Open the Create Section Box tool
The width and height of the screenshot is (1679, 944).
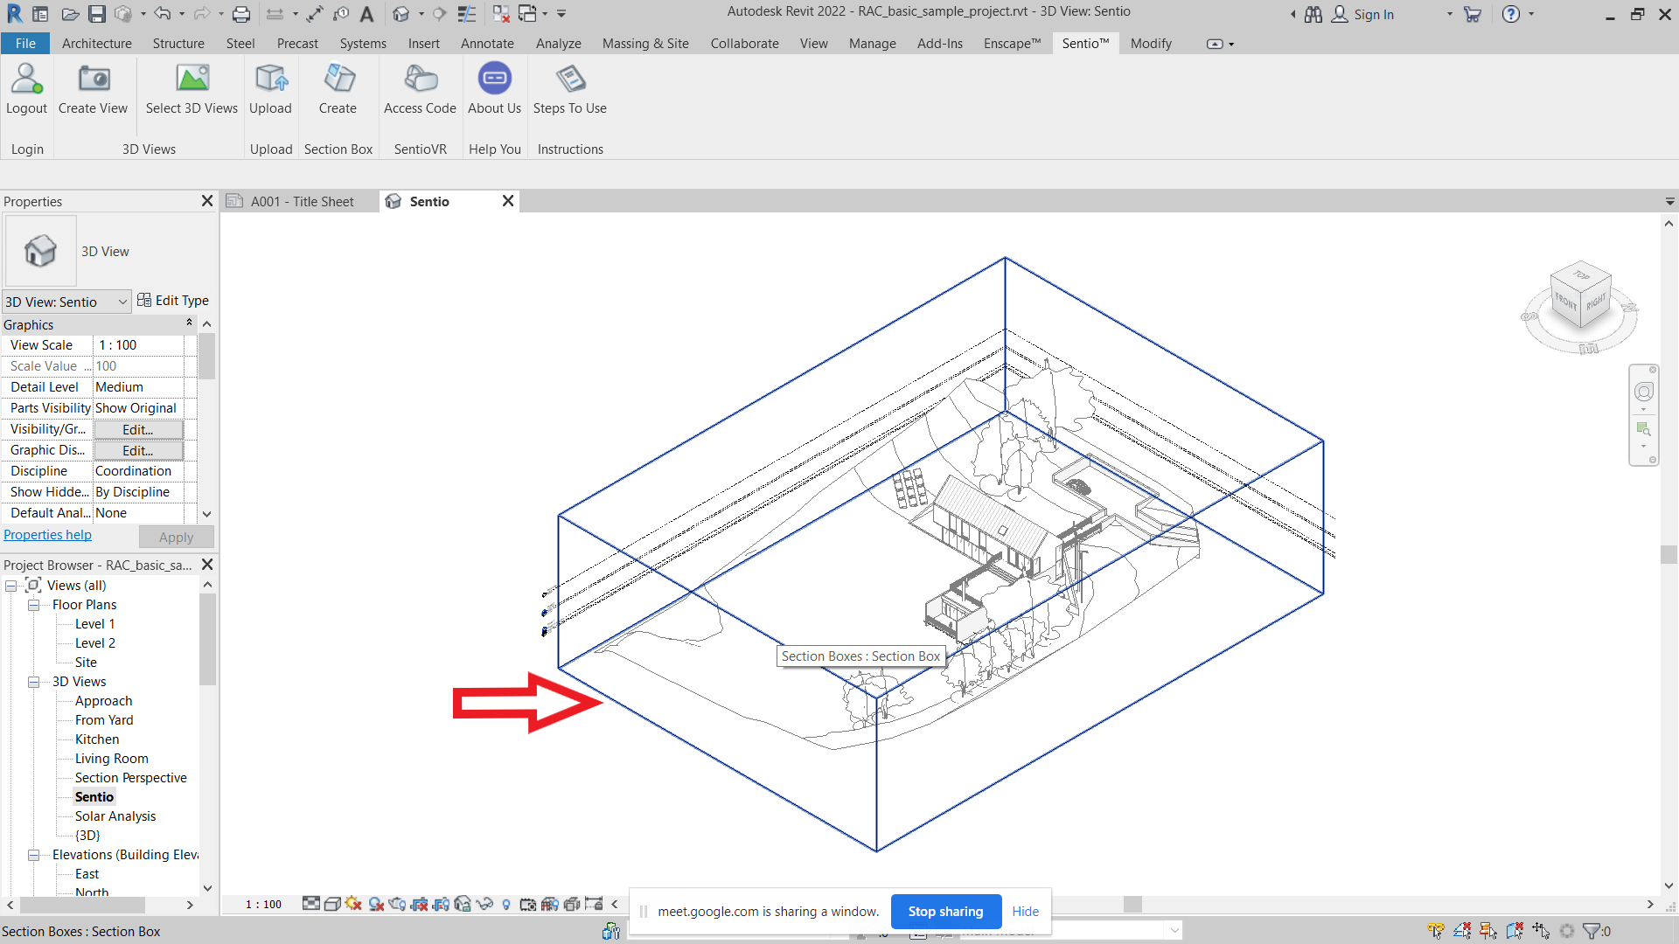click(338, 80)
